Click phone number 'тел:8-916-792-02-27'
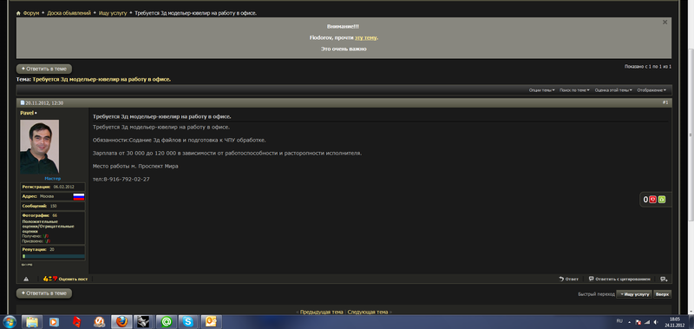Viewport: 694px width, 329px height. click(x=121, y=180)
